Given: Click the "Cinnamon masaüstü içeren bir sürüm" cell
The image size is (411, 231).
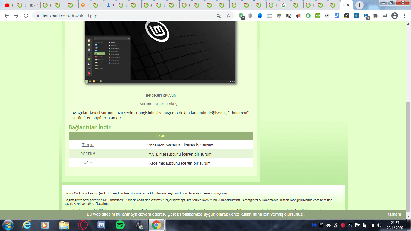Looking at the screenshot, I should [x=180, y=145].
